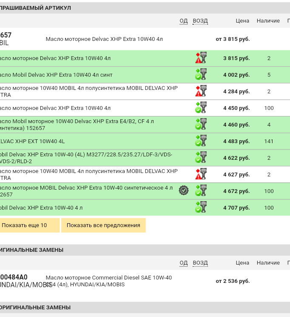Click the HYUNDAI/KIA/MOBIS brand name
The height and width of the screenshot is (317, 290).
click(26, 285)
